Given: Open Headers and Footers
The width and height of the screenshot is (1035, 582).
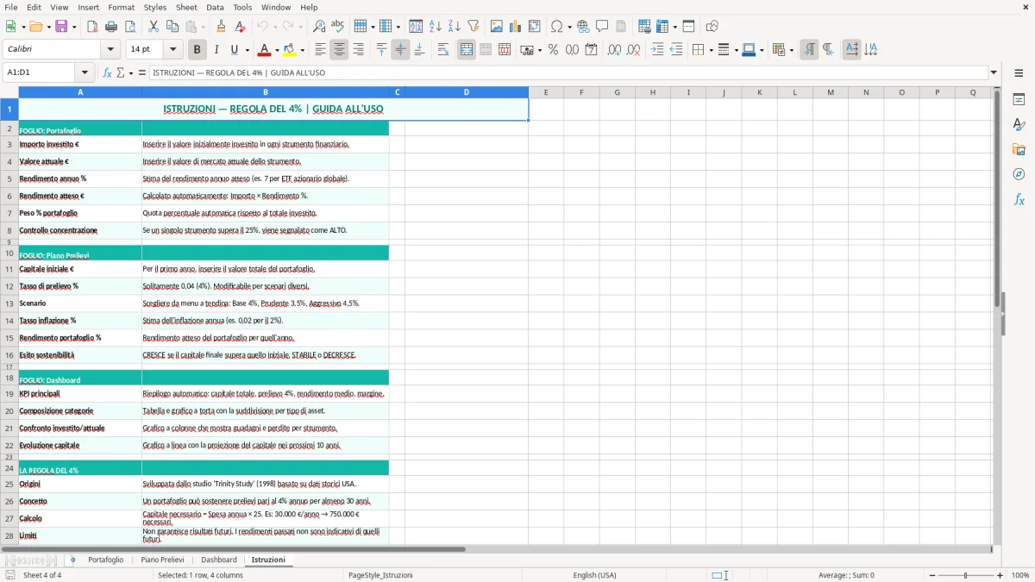Looking at the screenshot, I should [622, 27].
